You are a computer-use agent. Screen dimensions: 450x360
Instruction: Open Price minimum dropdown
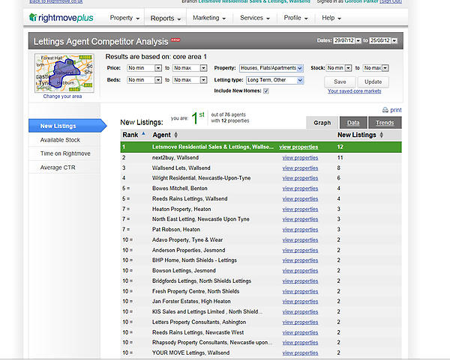158,68
